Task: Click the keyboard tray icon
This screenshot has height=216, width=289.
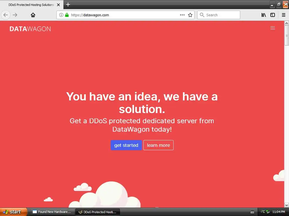Action: tap(252, 212)
